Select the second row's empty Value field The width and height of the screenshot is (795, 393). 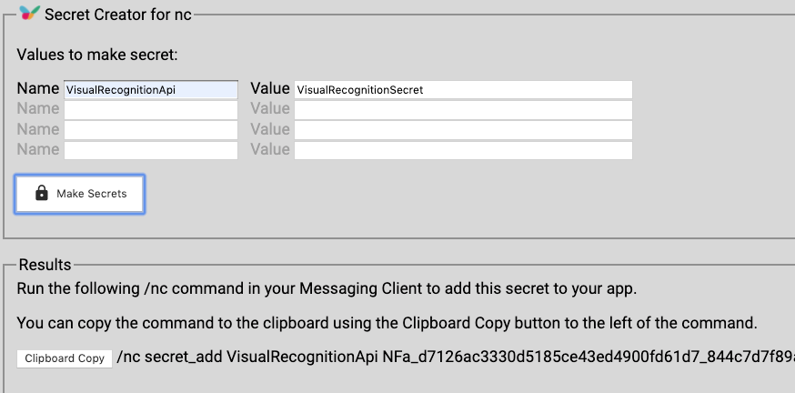pos(462,109)
